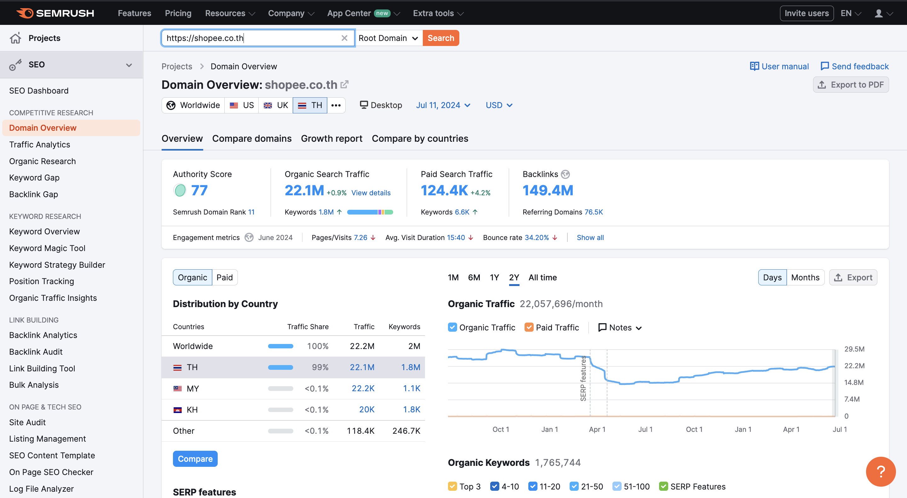Clear the domain search input

pyautogui.click(x=344, y=38)
